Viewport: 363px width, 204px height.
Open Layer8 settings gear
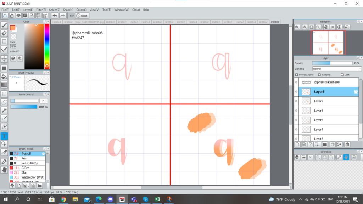[356, 92]
